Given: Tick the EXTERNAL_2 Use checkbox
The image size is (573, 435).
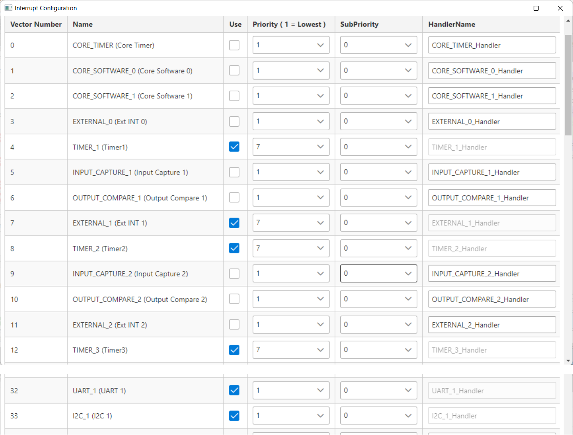Looking at the screenshot, I should coord(234,324).
